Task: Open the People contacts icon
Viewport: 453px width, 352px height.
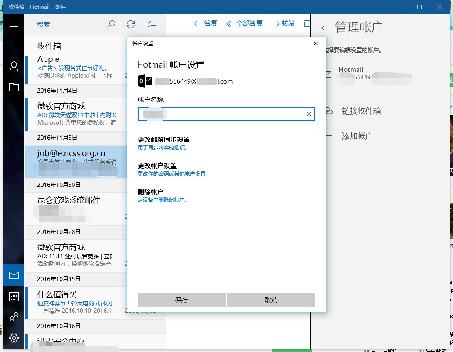Action: point(14,317)
